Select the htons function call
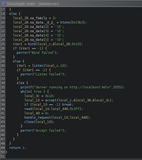The width and height of the screenshot is (142, 160). point(65,22)
